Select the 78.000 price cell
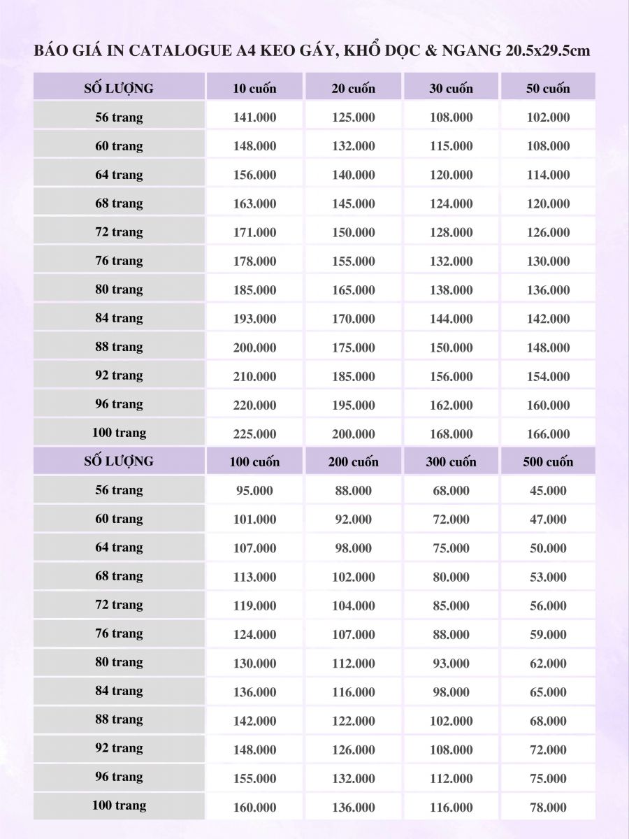This screenshot has width=629, height=839. [x=548, y=807]
